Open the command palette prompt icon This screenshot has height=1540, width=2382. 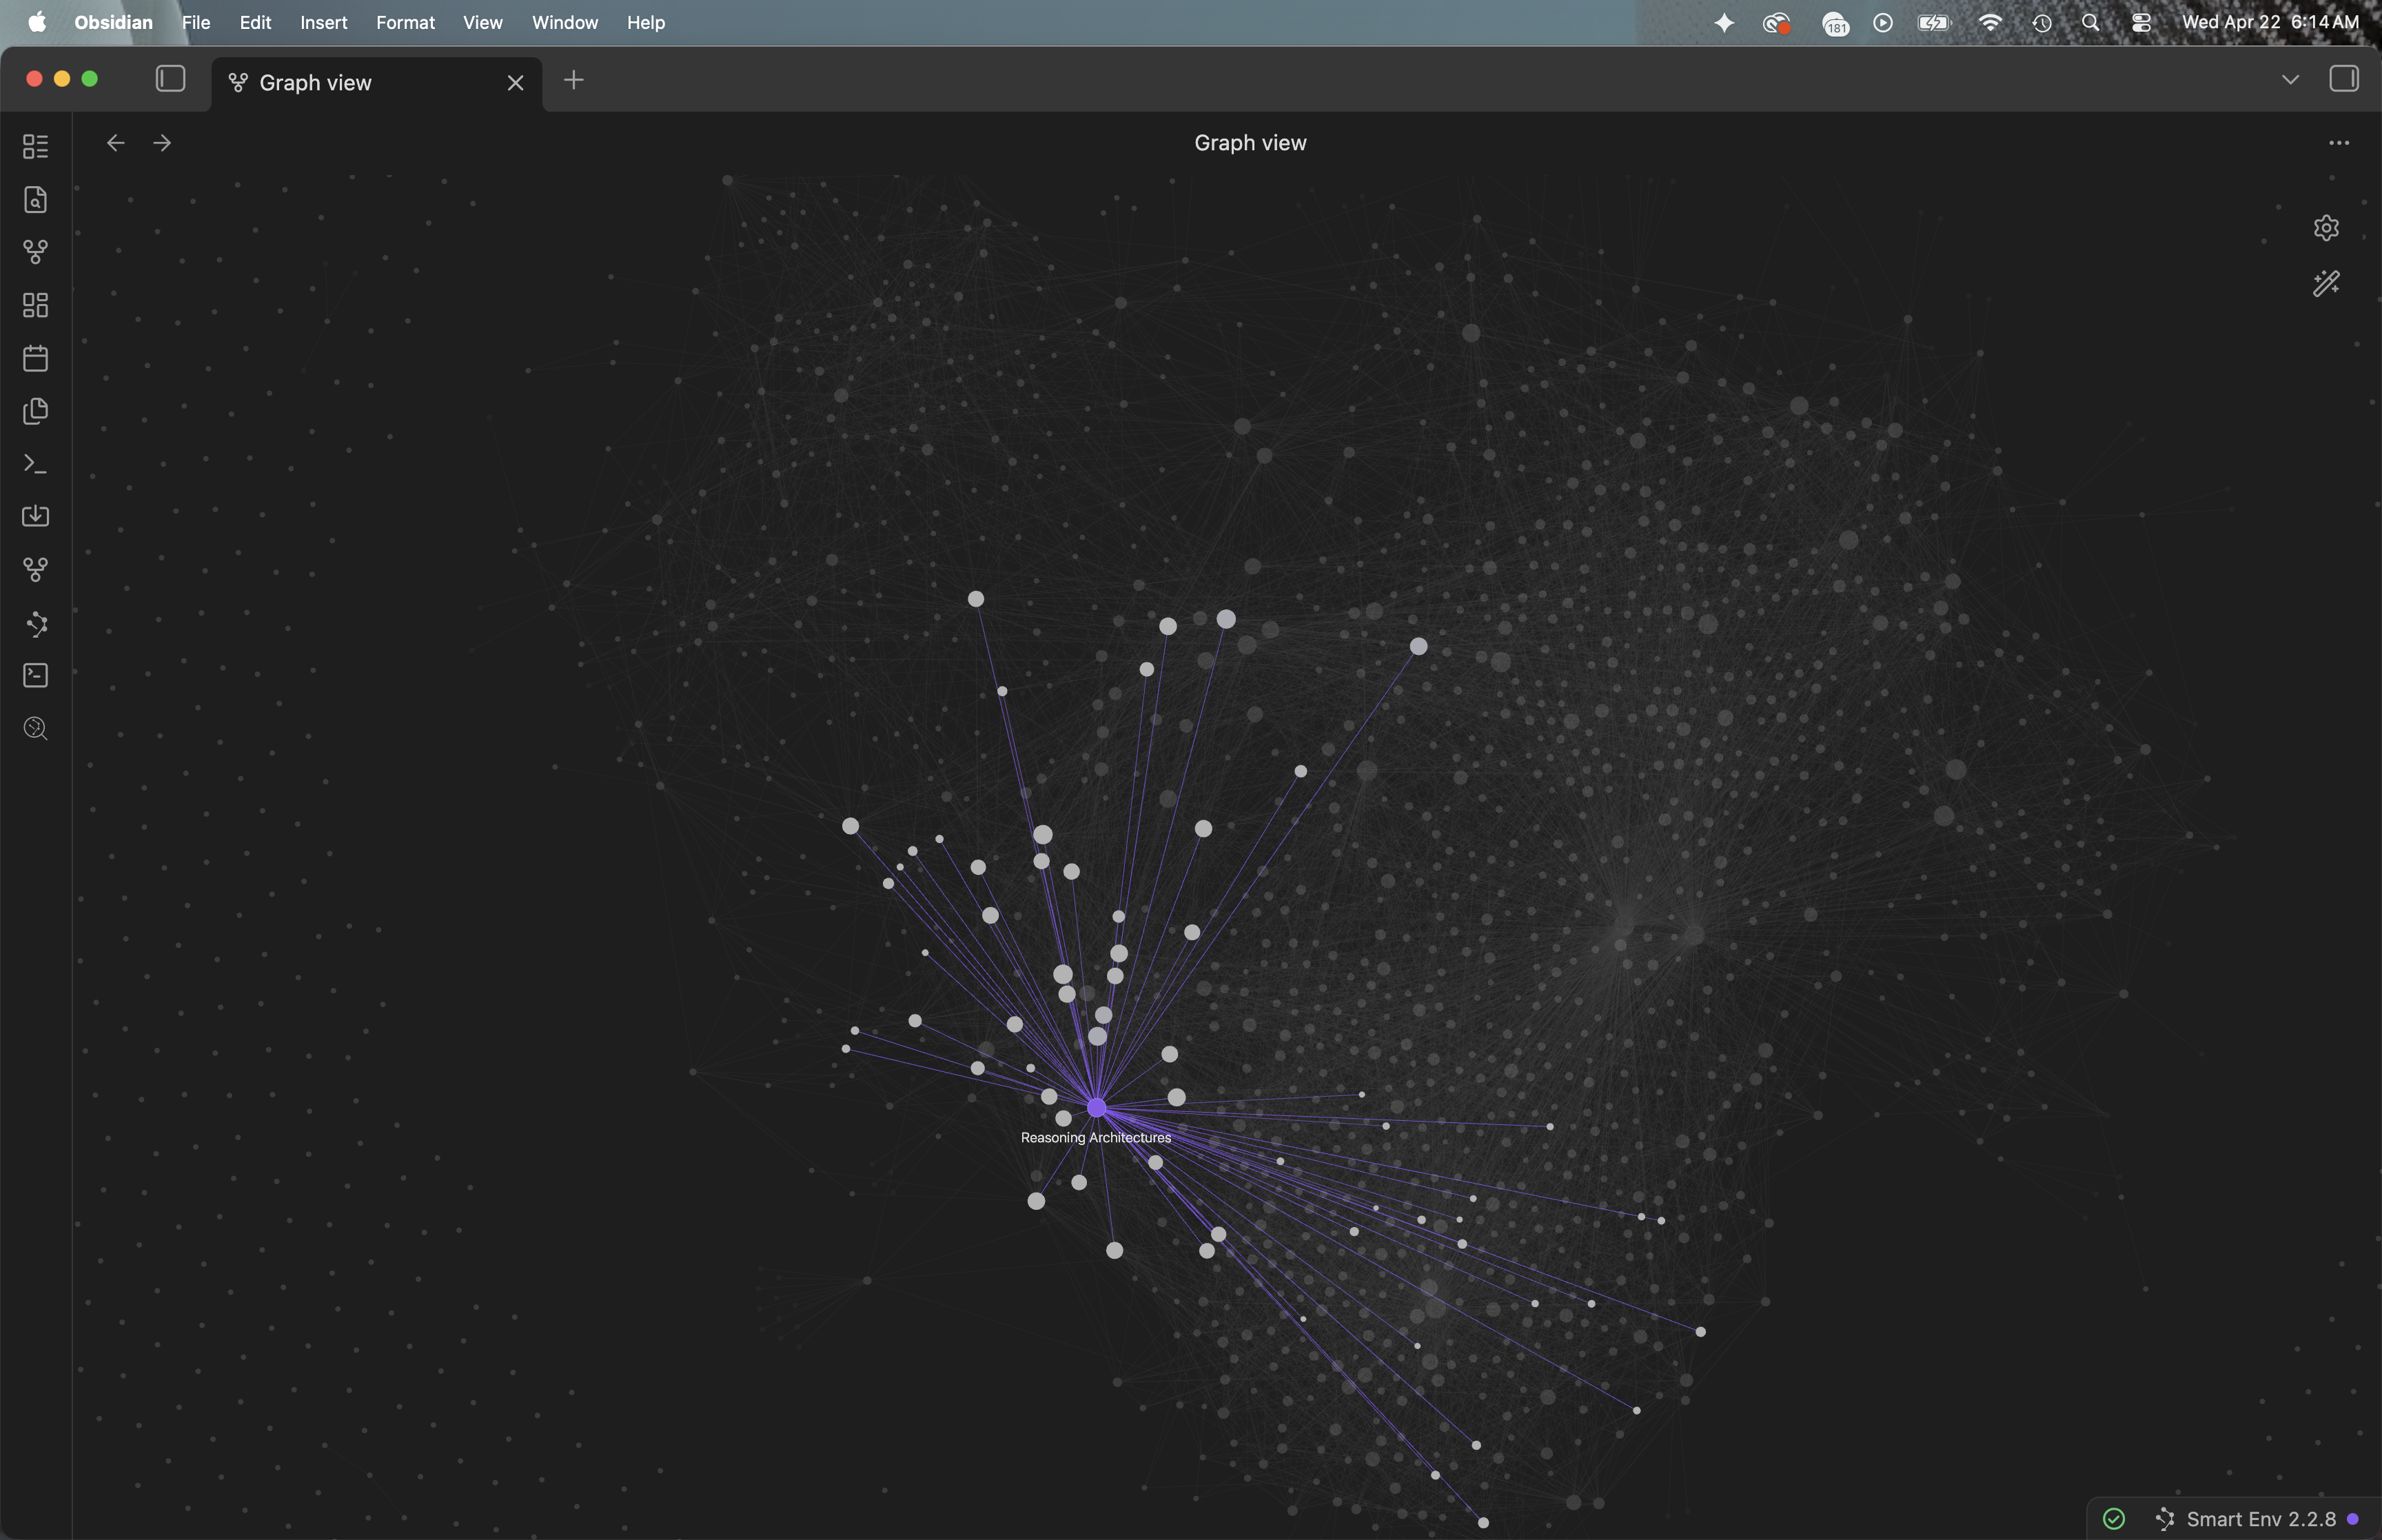(36, 464)
